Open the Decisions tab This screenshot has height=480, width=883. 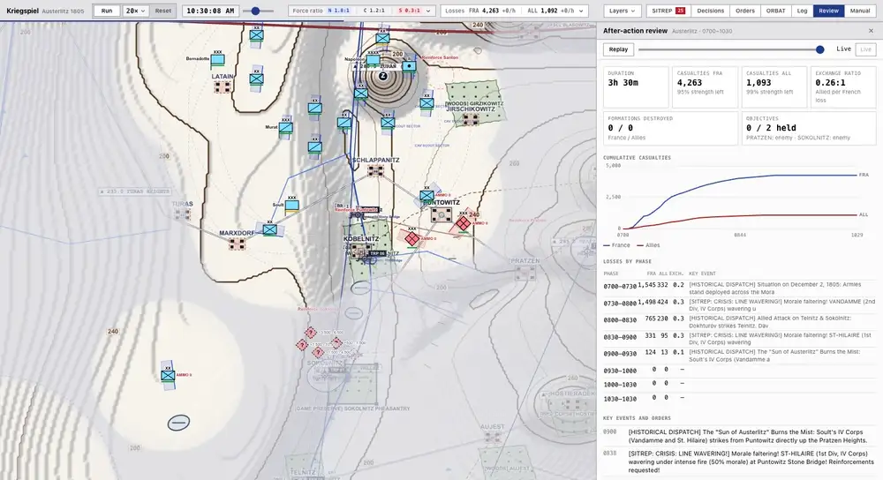pyautogui.click(x=710, y=11)
